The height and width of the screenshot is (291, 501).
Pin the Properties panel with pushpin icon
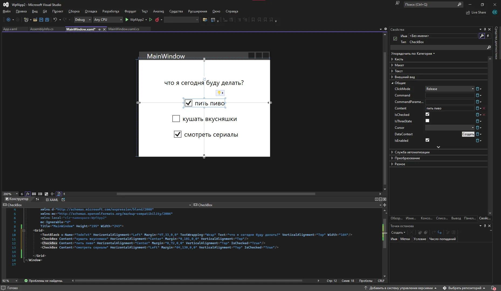485,29
